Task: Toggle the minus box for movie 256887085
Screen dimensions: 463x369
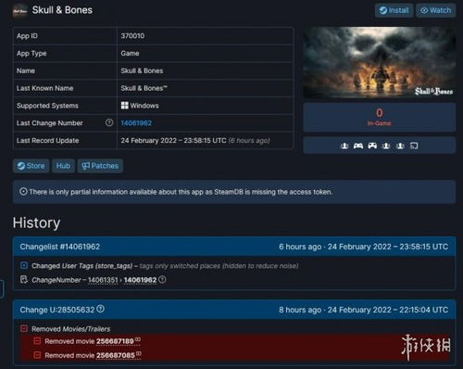Action: pos(37,355)
